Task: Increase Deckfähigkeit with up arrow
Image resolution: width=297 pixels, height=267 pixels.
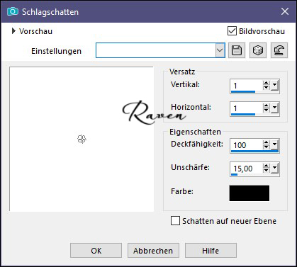Action: click(267, 142)
